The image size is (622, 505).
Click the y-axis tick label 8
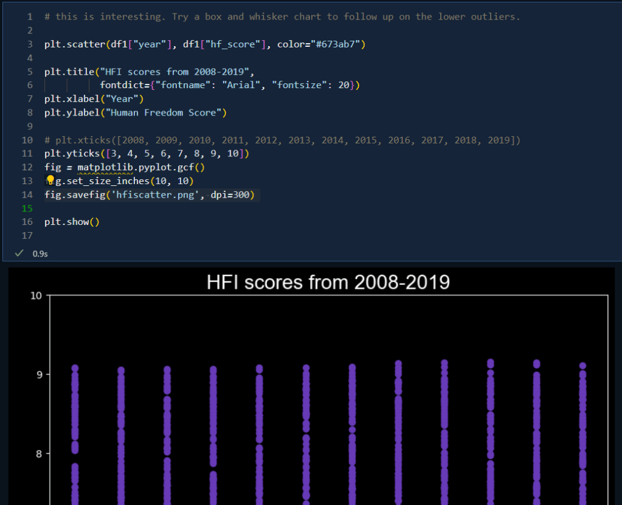click(x=38, y=453)
